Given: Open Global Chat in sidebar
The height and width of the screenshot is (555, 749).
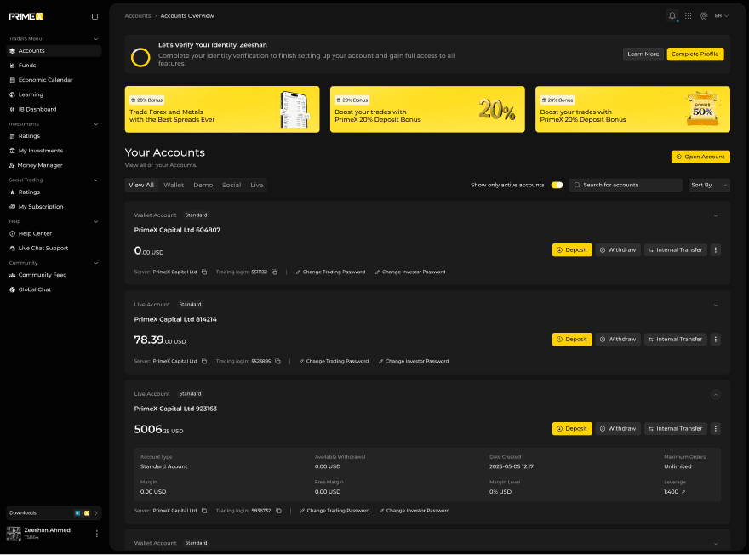Looking at the screenshot, I should point(54,289).
